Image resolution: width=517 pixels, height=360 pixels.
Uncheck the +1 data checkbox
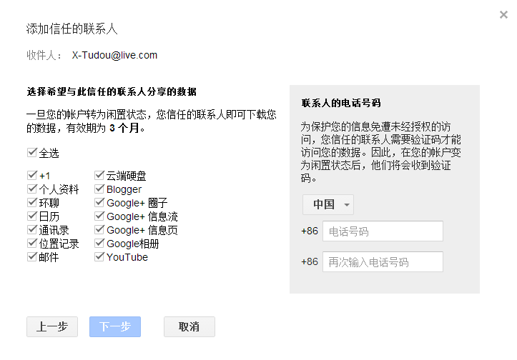(31, 176)
